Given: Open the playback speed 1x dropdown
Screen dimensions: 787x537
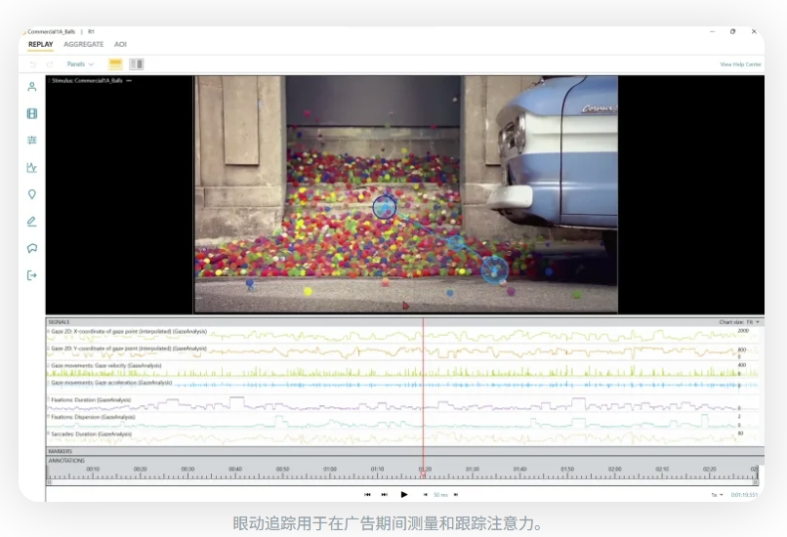Looking at the screenshot, I should pyautogui.click(x=718, y=495).
